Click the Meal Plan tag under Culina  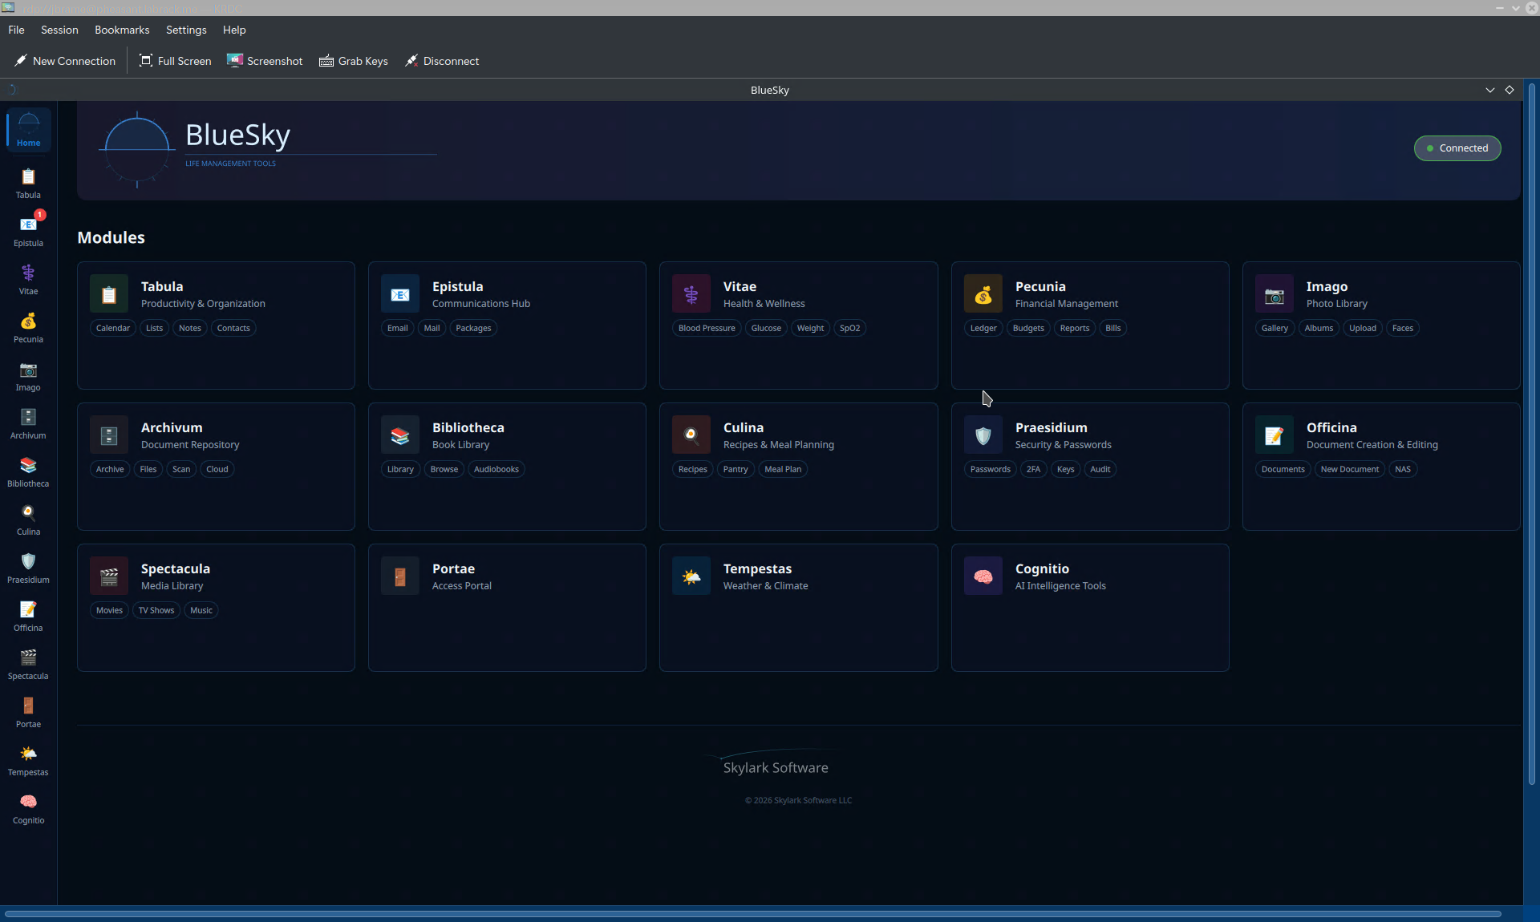(783, 469)
